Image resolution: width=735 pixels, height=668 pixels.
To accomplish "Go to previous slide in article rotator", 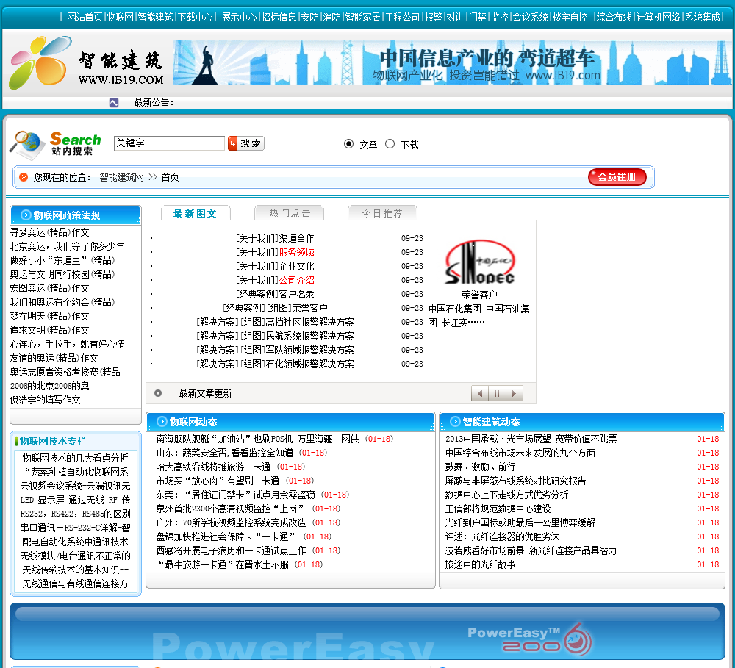I will point(480,393).
